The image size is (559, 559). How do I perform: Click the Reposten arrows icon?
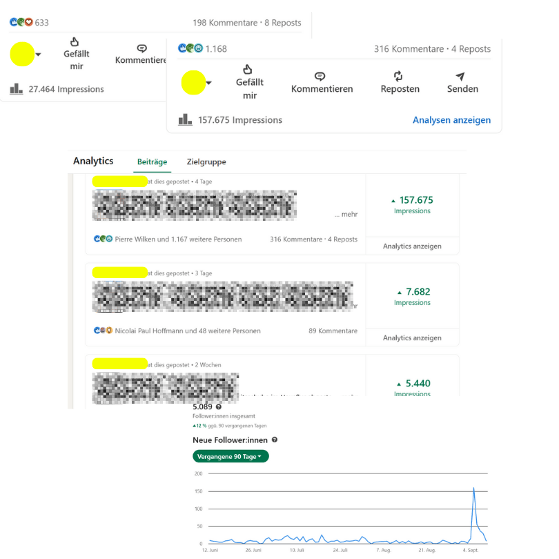(x=398, y=76)
